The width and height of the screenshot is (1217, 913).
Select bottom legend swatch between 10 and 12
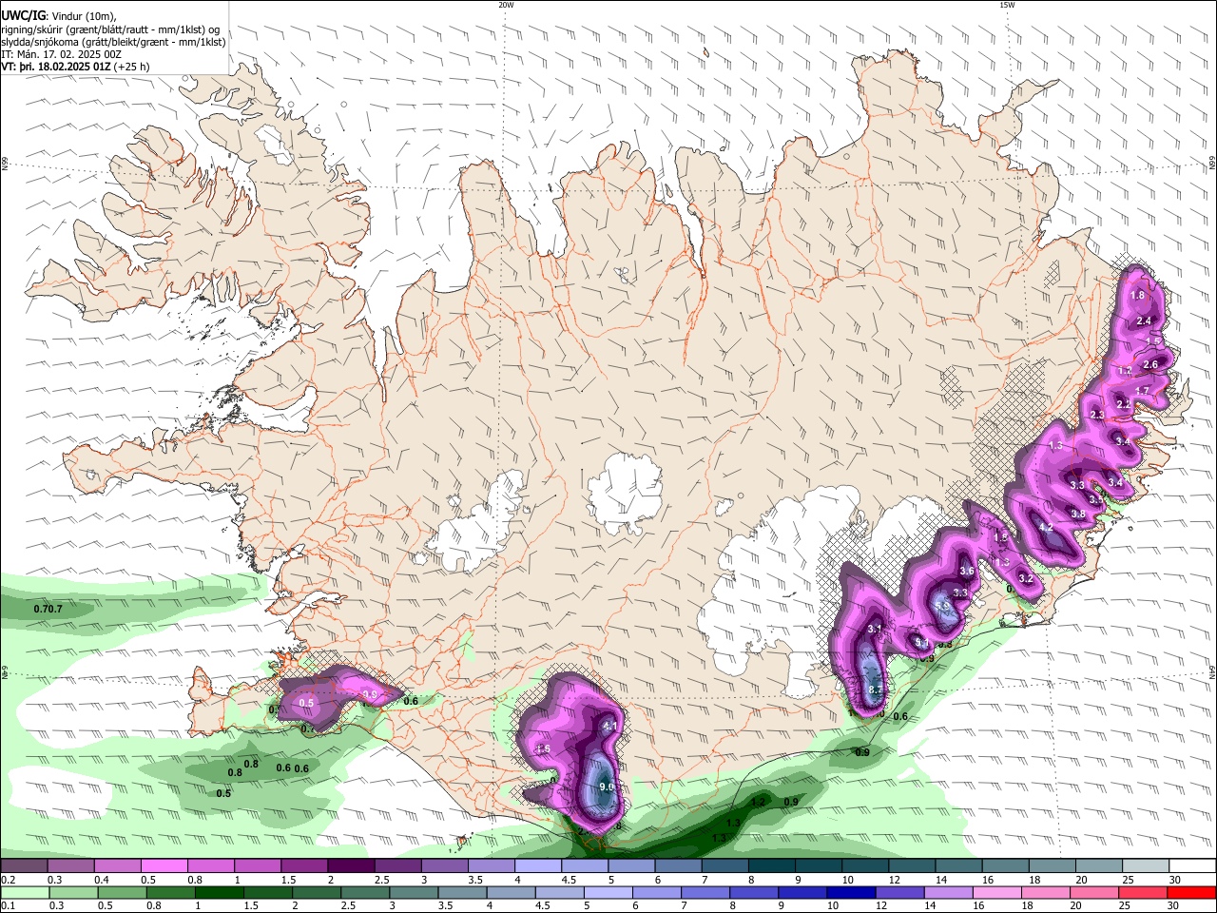[851, 892]
